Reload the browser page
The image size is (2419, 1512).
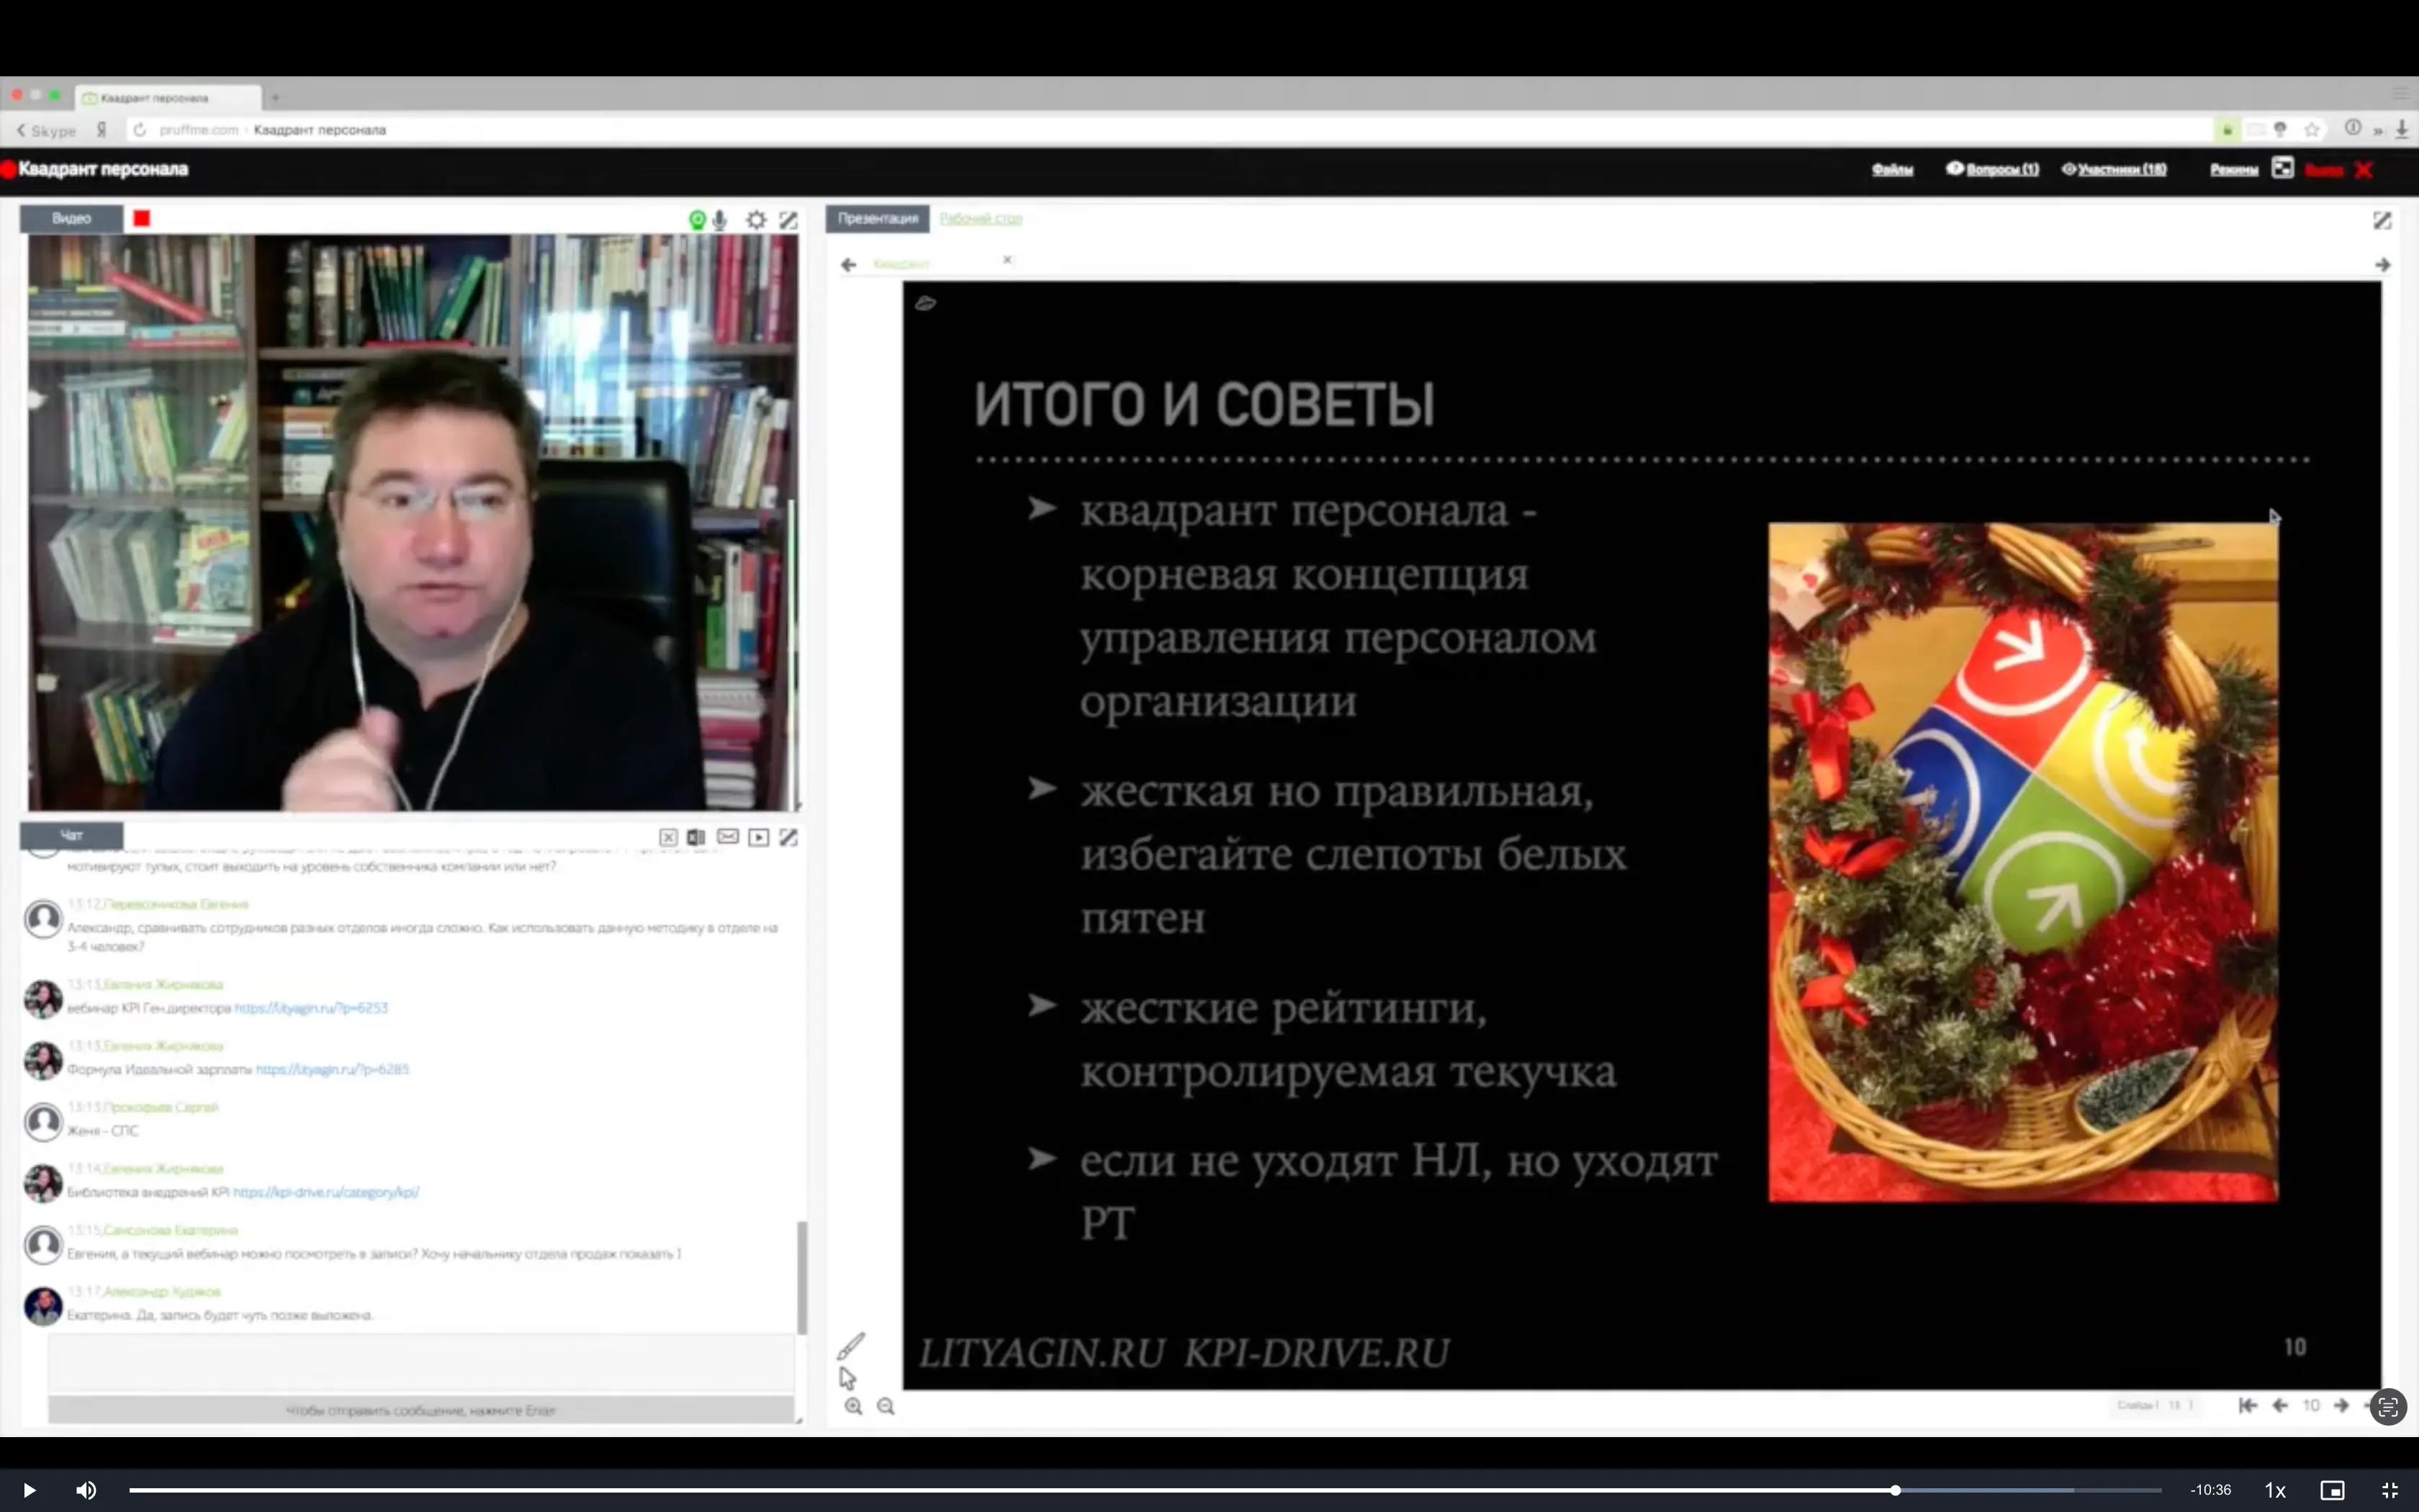point(139,129)
